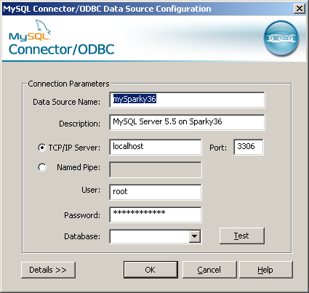Click the blue chain-link connector icon
The height and width of the screenshot is (293, 309).
point(281,39)
